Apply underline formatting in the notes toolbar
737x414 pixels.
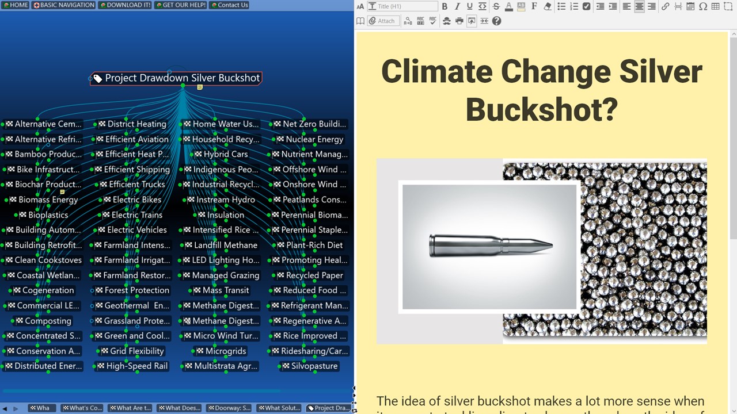470,6
